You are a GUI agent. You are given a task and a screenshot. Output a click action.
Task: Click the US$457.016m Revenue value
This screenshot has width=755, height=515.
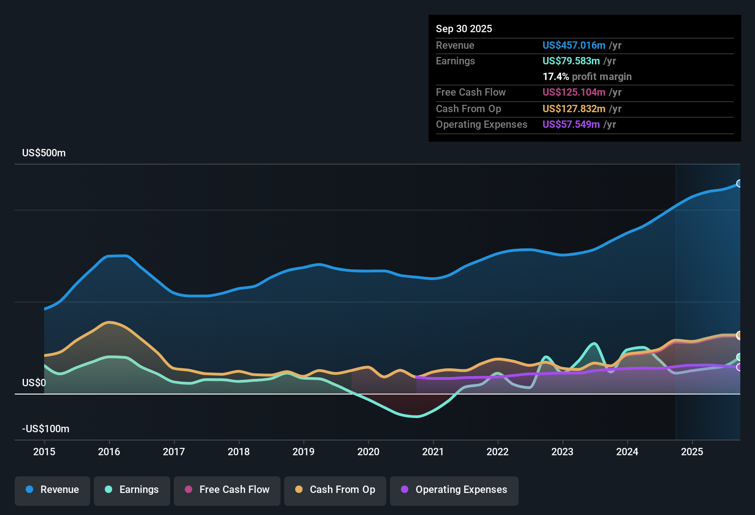(x=573, y=45)
